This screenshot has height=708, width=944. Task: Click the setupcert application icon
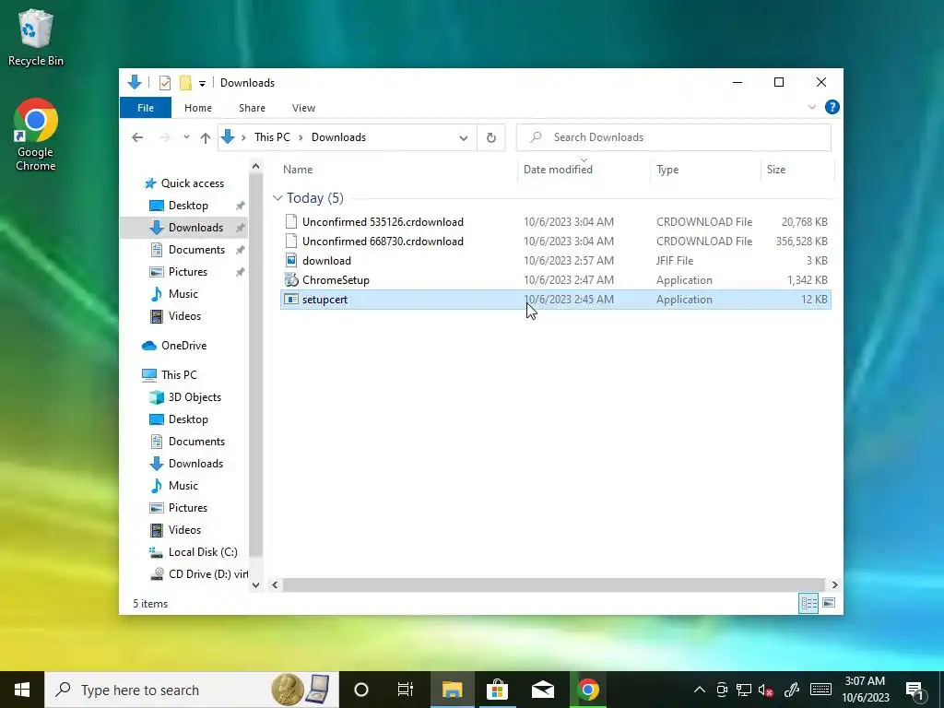[x=291, y=300]
